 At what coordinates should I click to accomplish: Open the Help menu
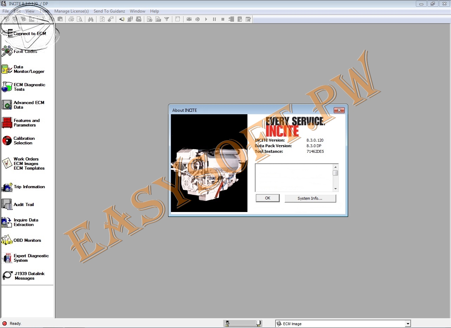point(154,11)
